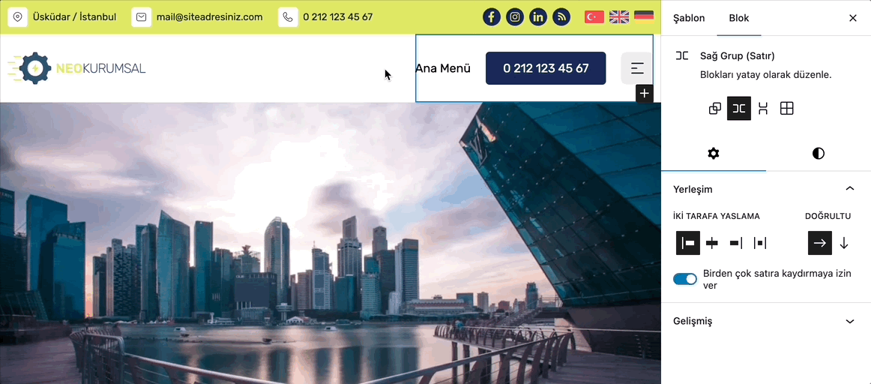
Task: Set orientation to horizontal arrow
Action: coord(820,243)
